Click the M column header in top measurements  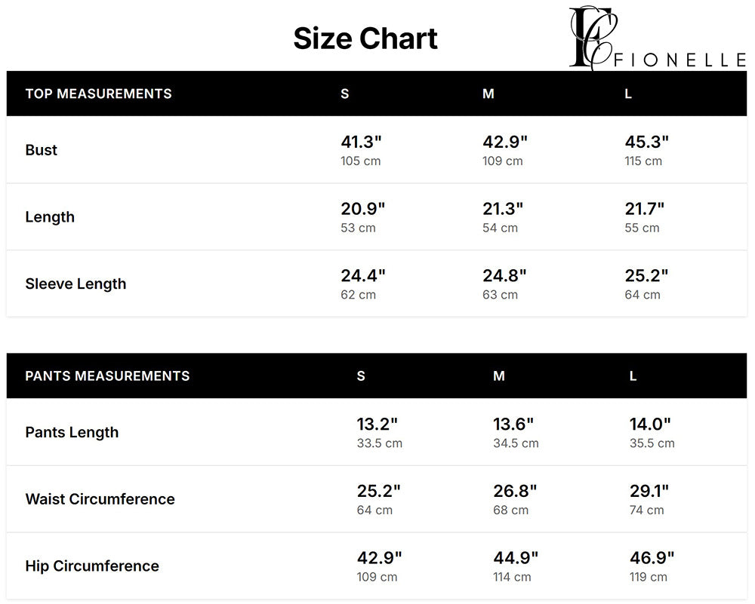[x=488, y=94]
